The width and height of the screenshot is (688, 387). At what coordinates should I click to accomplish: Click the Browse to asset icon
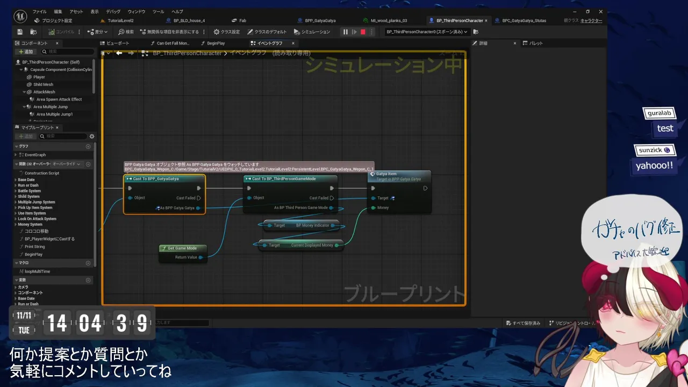(33, 32)
